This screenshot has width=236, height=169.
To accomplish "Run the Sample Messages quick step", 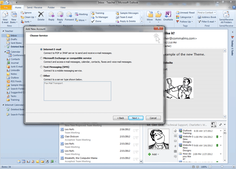I will point(127,13).
